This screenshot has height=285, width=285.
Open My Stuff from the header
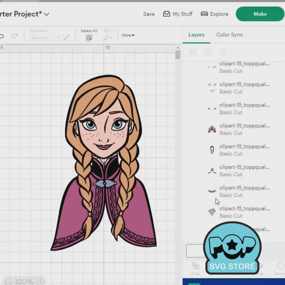[x=178, y=14]
